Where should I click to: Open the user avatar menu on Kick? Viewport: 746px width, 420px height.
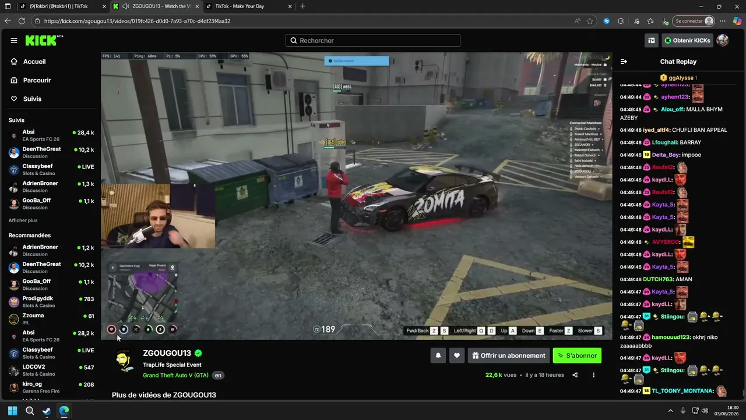723,40
